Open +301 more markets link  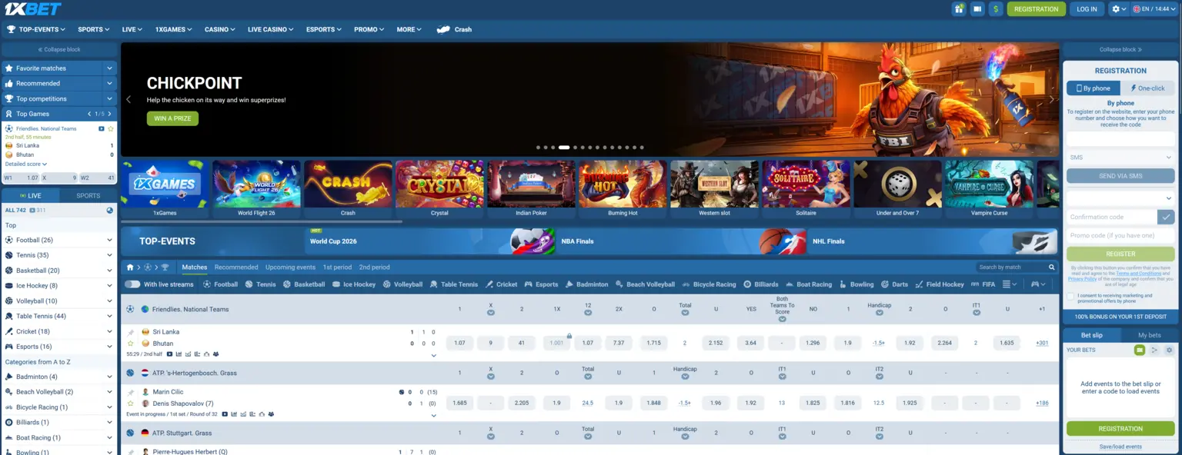(1042, 343)
